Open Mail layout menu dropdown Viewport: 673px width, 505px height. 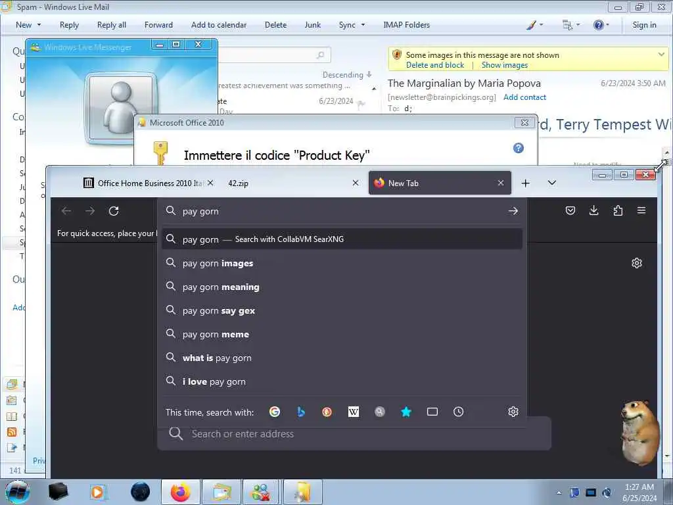click(x=571, y=25)
